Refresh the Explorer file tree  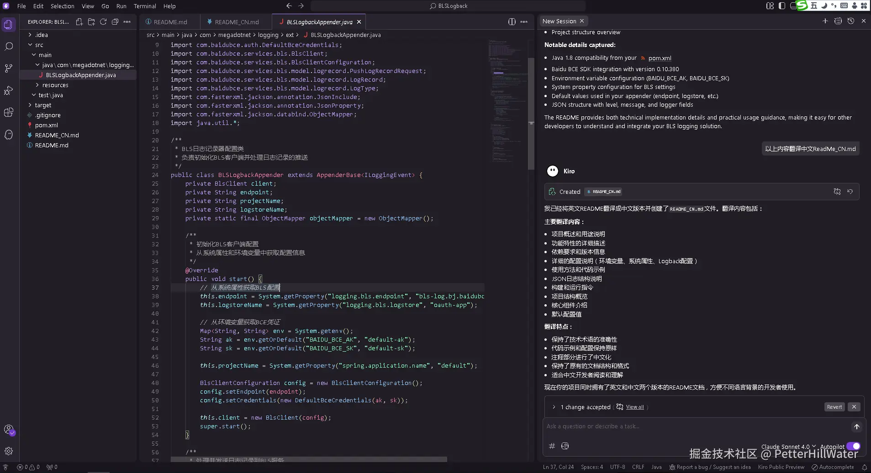(103, 22)
